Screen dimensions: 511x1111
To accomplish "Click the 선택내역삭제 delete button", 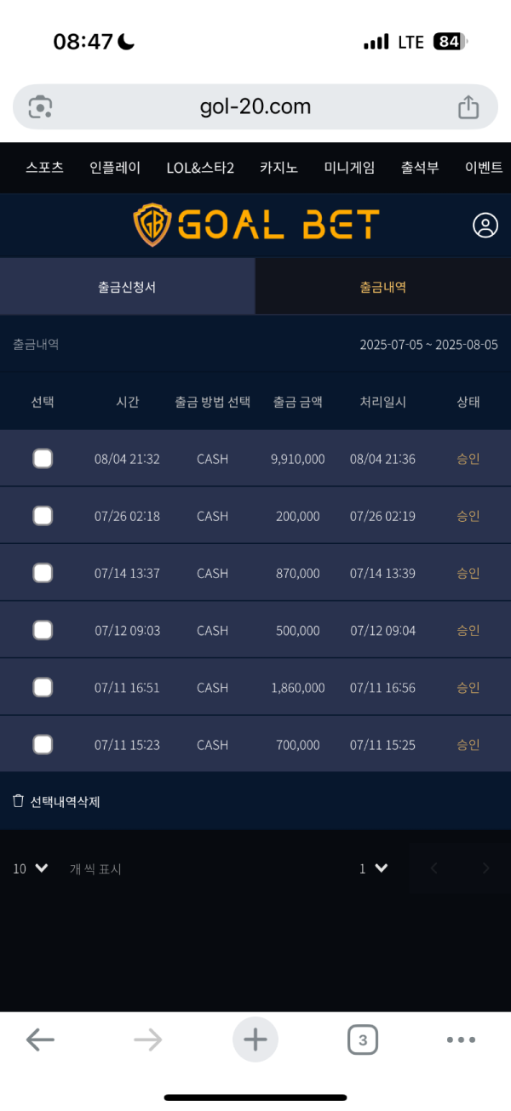I will click(x=65, y=801).
